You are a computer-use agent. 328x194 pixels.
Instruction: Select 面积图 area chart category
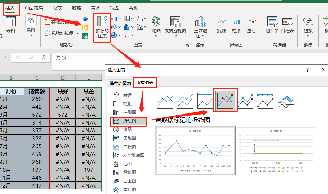coord(125,146)
